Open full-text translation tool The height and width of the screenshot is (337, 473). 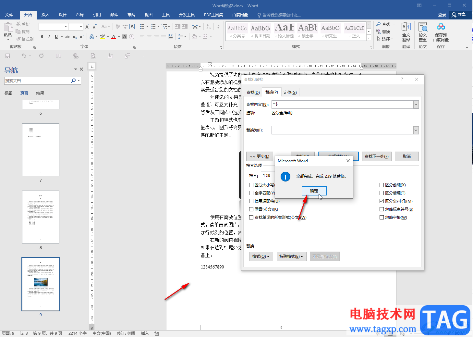pos(406,32)
